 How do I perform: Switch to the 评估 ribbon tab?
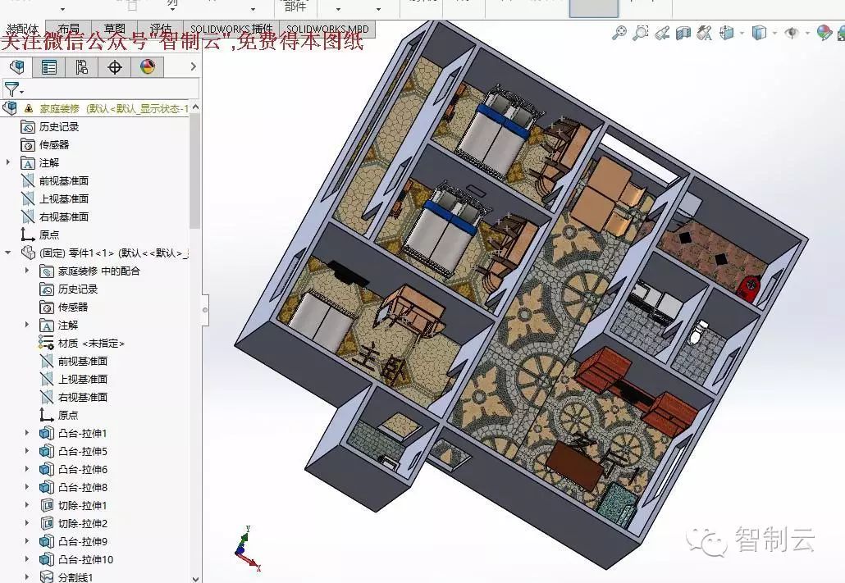161,29
